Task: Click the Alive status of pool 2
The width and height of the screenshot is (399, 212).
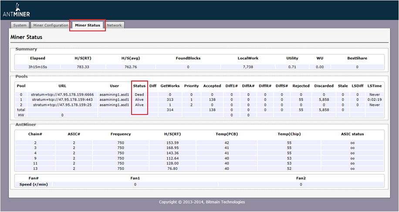Action: [139, 105]
